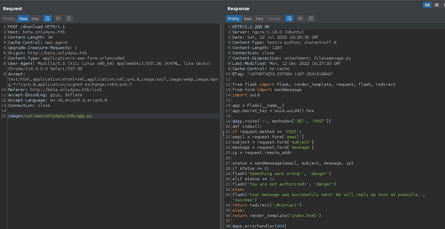Click the "email = request.form['email']" line

point(268,137)
